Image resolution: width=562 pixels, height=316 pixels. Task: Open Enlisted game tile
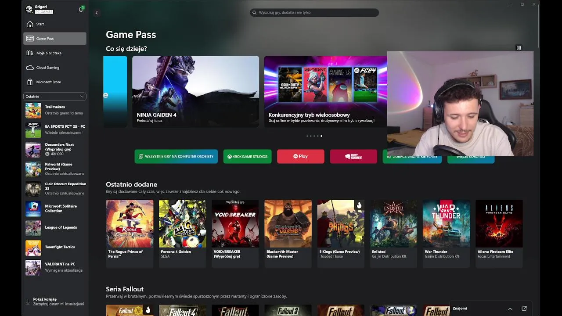[393, 233]
